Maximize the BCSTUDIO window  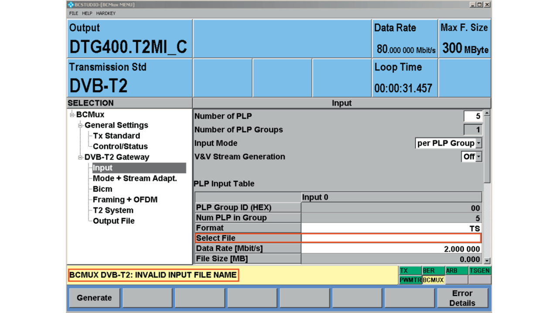click(x=480, y=5)
